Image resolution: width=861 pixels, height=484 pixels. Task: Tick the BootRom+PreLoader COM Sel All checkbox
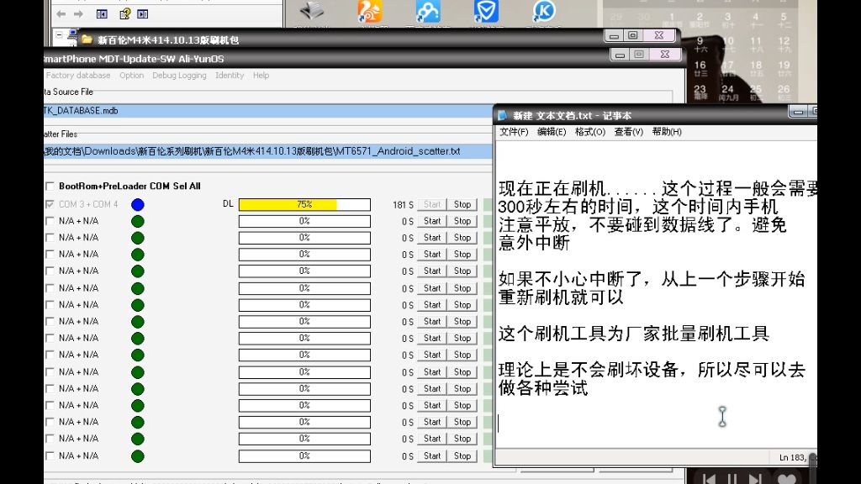(50, 186)
